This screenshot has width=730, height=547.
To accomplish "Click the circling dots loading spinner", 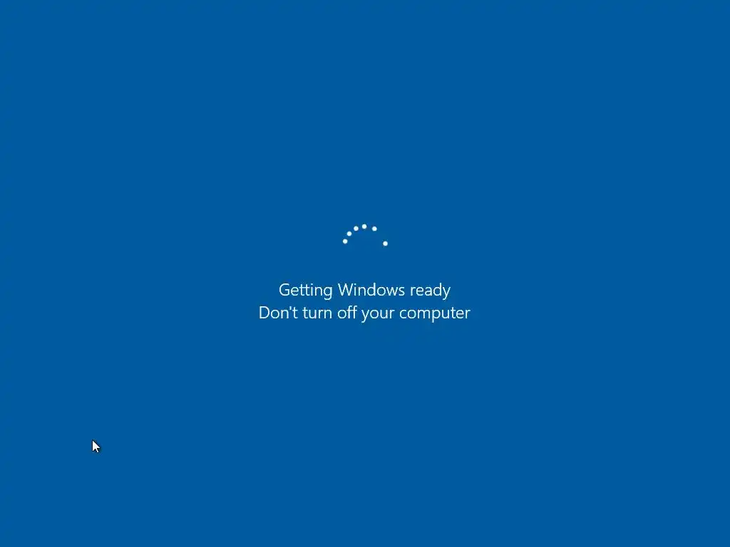I will coord(365,235).
